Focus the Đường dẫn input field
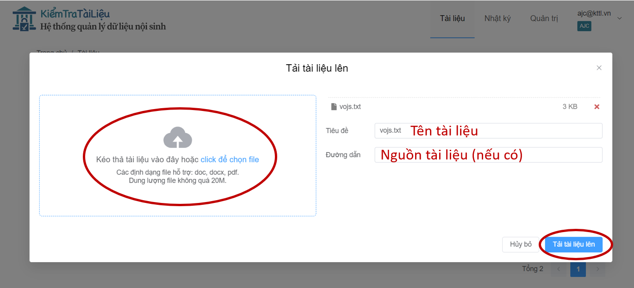Viewport: 634px width, 288px height. [488, 155]
